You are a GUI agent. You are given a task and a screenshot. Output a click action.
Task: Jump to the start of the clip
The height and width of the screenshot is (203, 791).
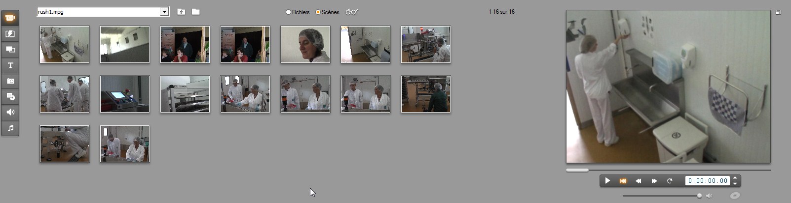(x=623, y=181)
